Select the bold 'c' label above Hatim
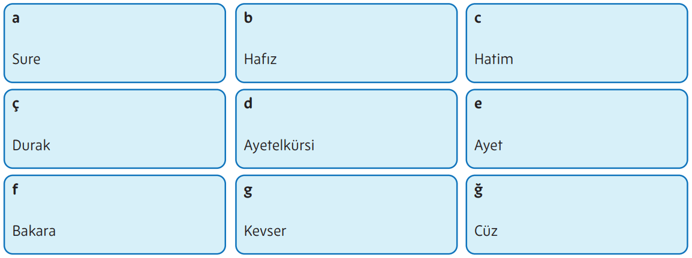The image size is (692, 258). pos(478,19)
